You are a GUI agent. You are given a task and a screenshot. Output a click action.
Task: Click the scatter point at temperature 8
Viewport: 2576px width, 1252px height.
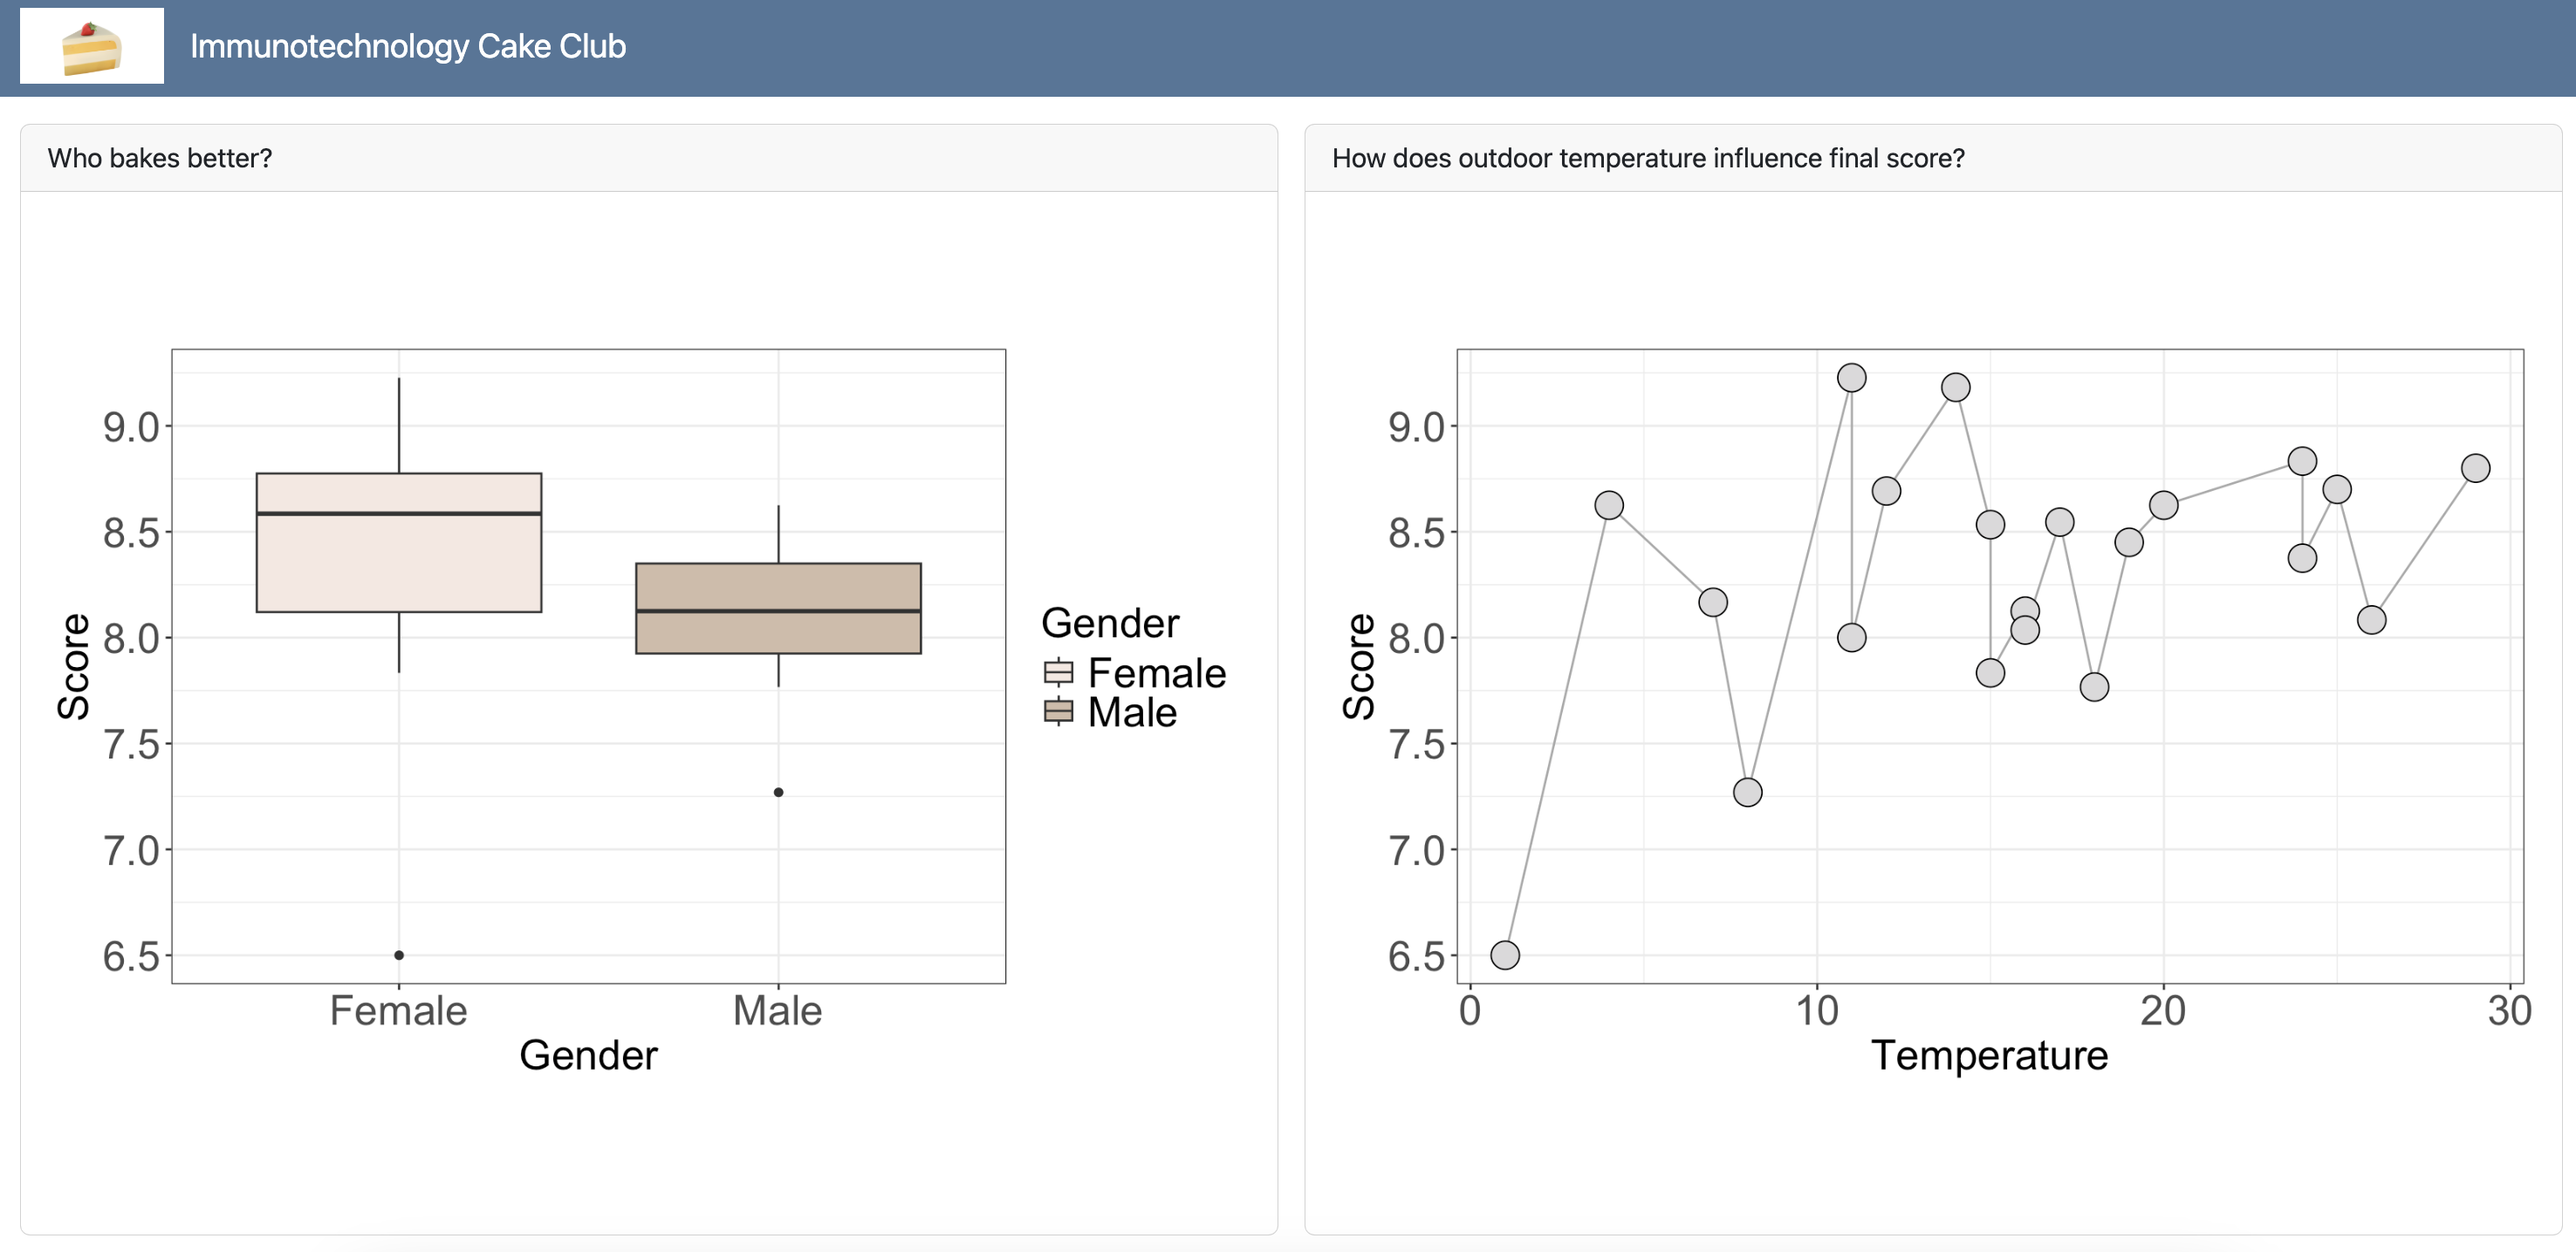[1747, 793]
